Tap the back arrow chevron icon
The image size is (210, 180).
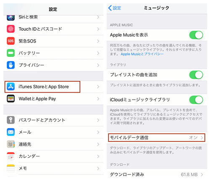[110, 8]
